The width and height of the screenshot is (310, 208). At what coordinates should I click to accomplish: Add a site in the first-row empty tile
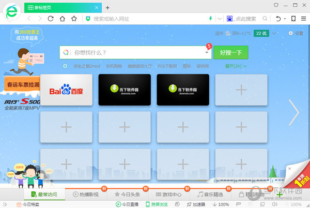click(241, 90)
